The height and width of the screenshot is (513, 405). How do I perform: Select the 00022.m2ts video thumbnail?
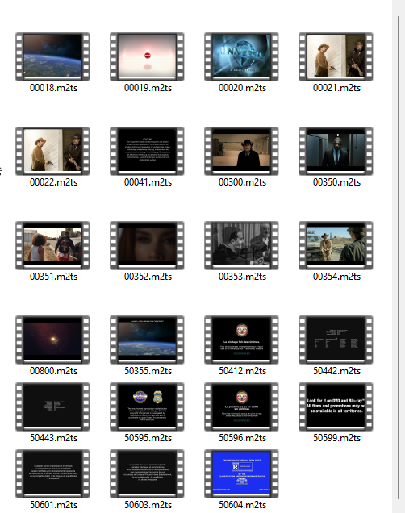(52, 151)
